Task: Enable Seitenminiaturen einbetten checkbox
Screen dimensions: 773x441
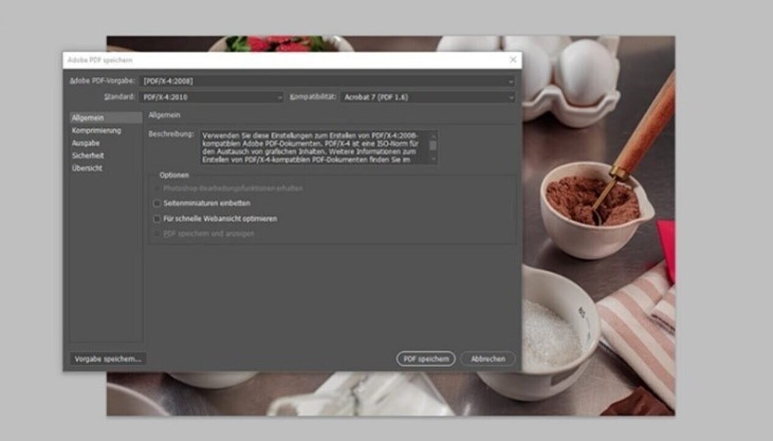Action: pyautogui.click(x=157, y=203)
